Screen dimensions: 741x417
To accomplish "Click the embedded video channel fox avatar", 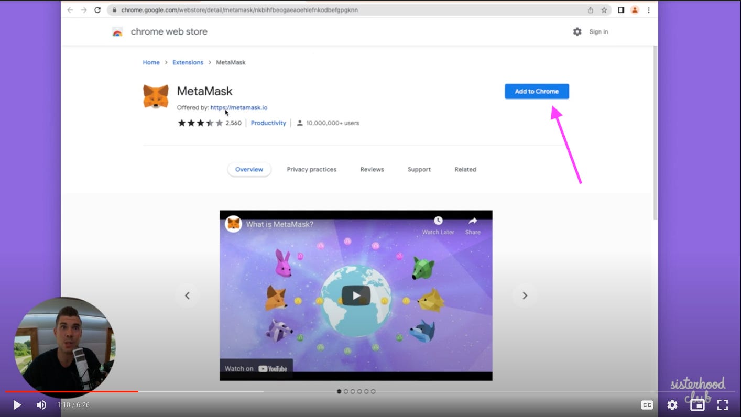I will tap(233, 224).
